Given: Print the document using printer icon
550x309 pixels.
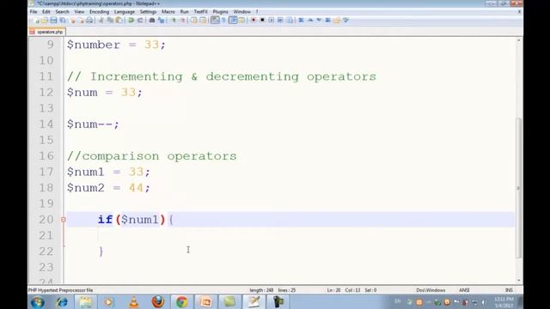Looking at the screenshot, I should 89,21.
